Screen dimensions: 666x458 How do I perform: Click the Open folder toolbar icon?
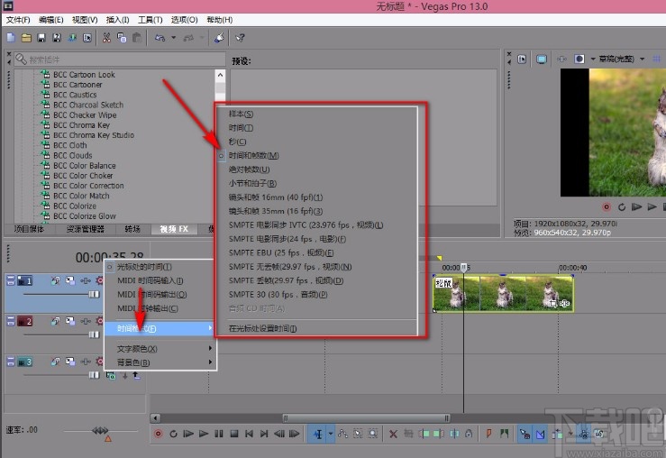coord(26,38)
